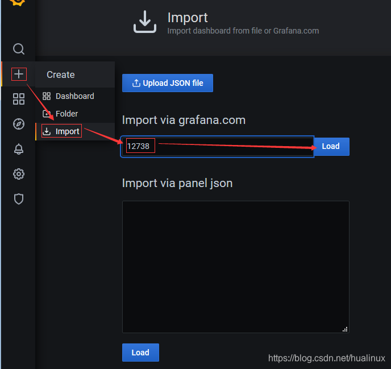
Task: Grab the panel json textarea resize handle
Action: (345, 329)
